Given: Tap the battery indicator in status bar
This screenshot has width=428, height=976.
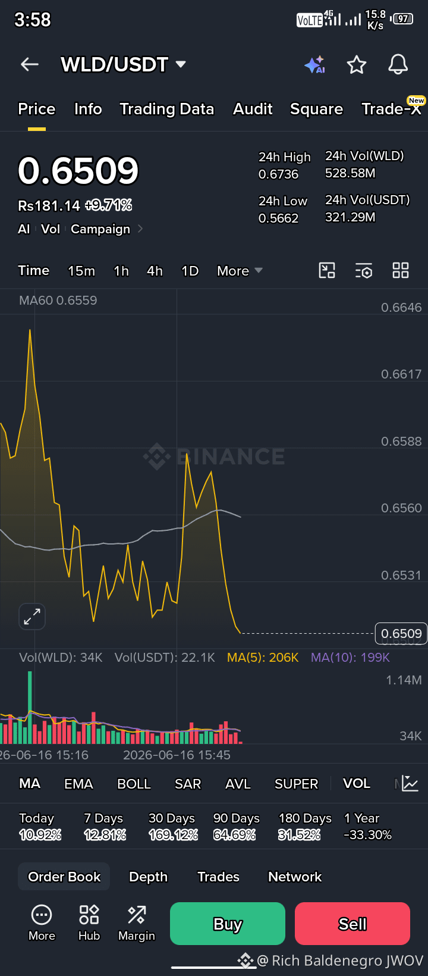Looking at the screenshot, I should pyautogui.click(x=401, y=19).
